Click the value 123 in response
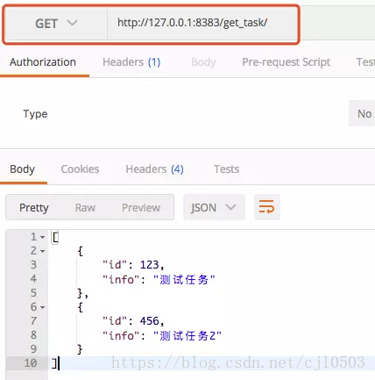Image resolution: width=375 pixels, height=380 pixels. click(150, 265)
